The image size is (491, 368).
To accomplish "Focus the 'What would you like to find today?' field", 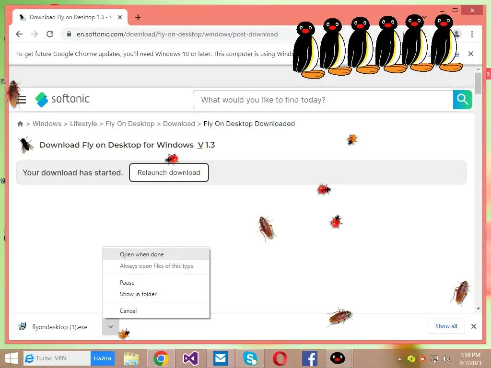I will (323, 100).
